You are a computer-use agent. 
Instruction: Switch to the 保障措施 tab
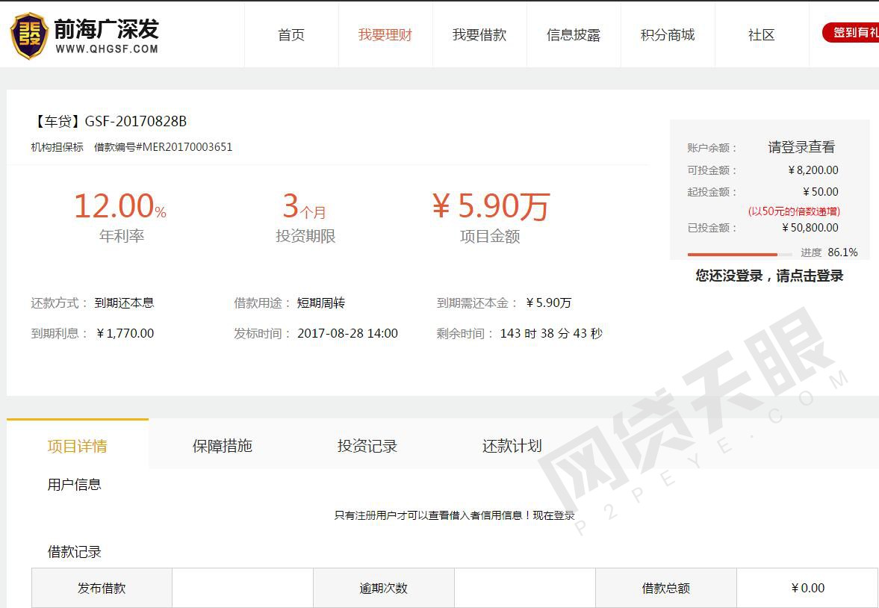(223, 446)
